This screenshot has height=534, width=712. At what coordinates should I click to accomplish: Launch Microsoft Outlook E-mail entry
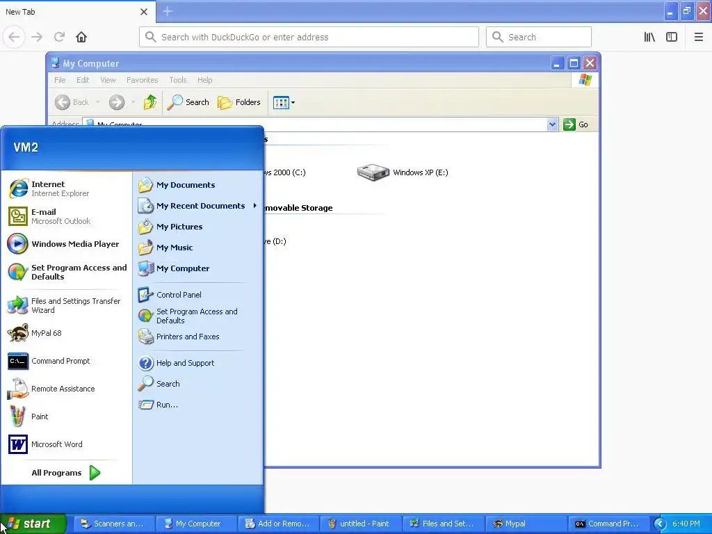[66, 216]
